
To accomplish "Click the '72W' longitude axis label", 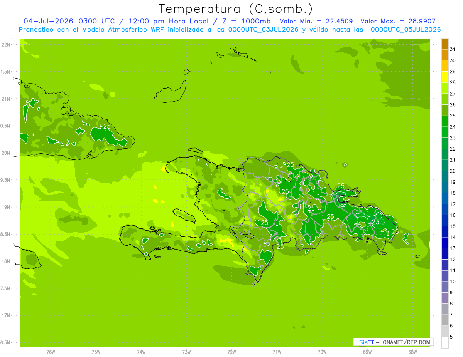I will (231, 352).
